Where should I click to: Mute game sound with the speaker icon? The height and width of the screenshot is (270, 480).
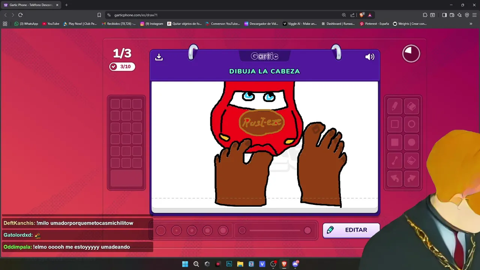370,57
